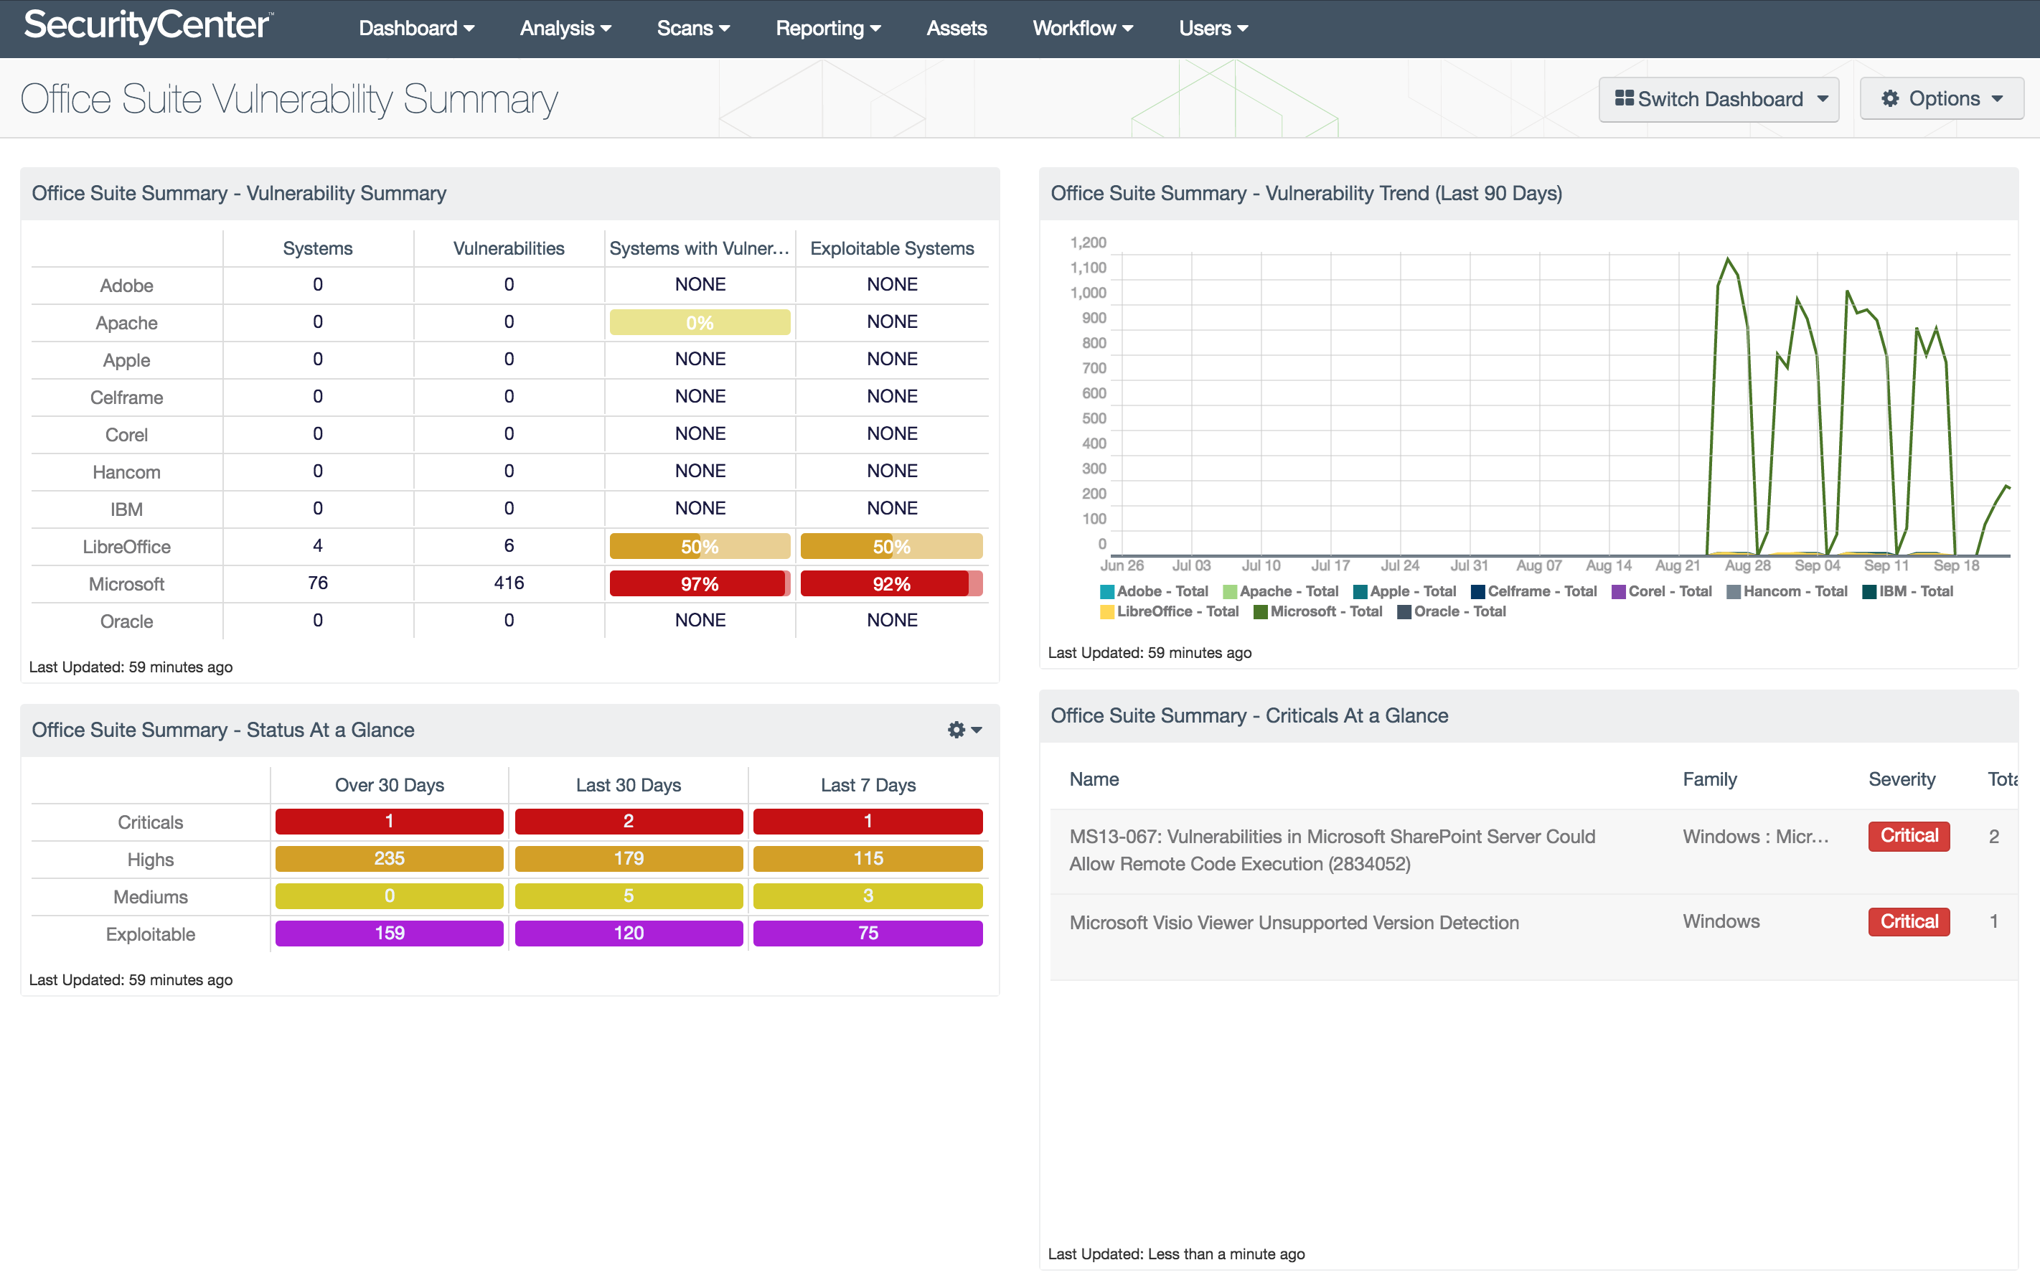Screen dimensions: 2040x1288
Task: Click the grid icon in Switch Dashboard
Action: [1624, 98]
